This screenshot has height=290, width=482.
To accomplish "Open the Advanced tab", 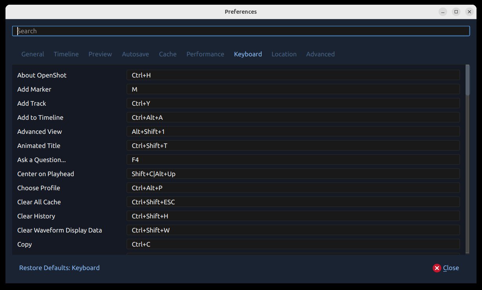I will point(320,54).
